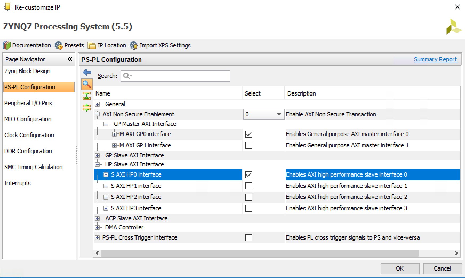Close the Re-customize IP dialog
The width and height of the screenshot is (465, 278).
pyautogui.click(x=457, y=7)
